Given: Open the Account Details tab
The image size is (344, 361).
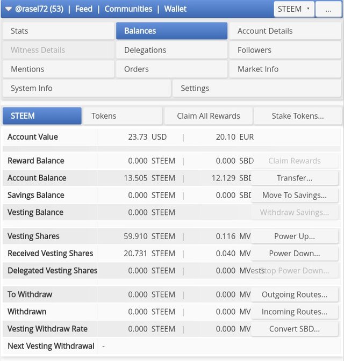Looking at the screenshot, I should point(285,31).
